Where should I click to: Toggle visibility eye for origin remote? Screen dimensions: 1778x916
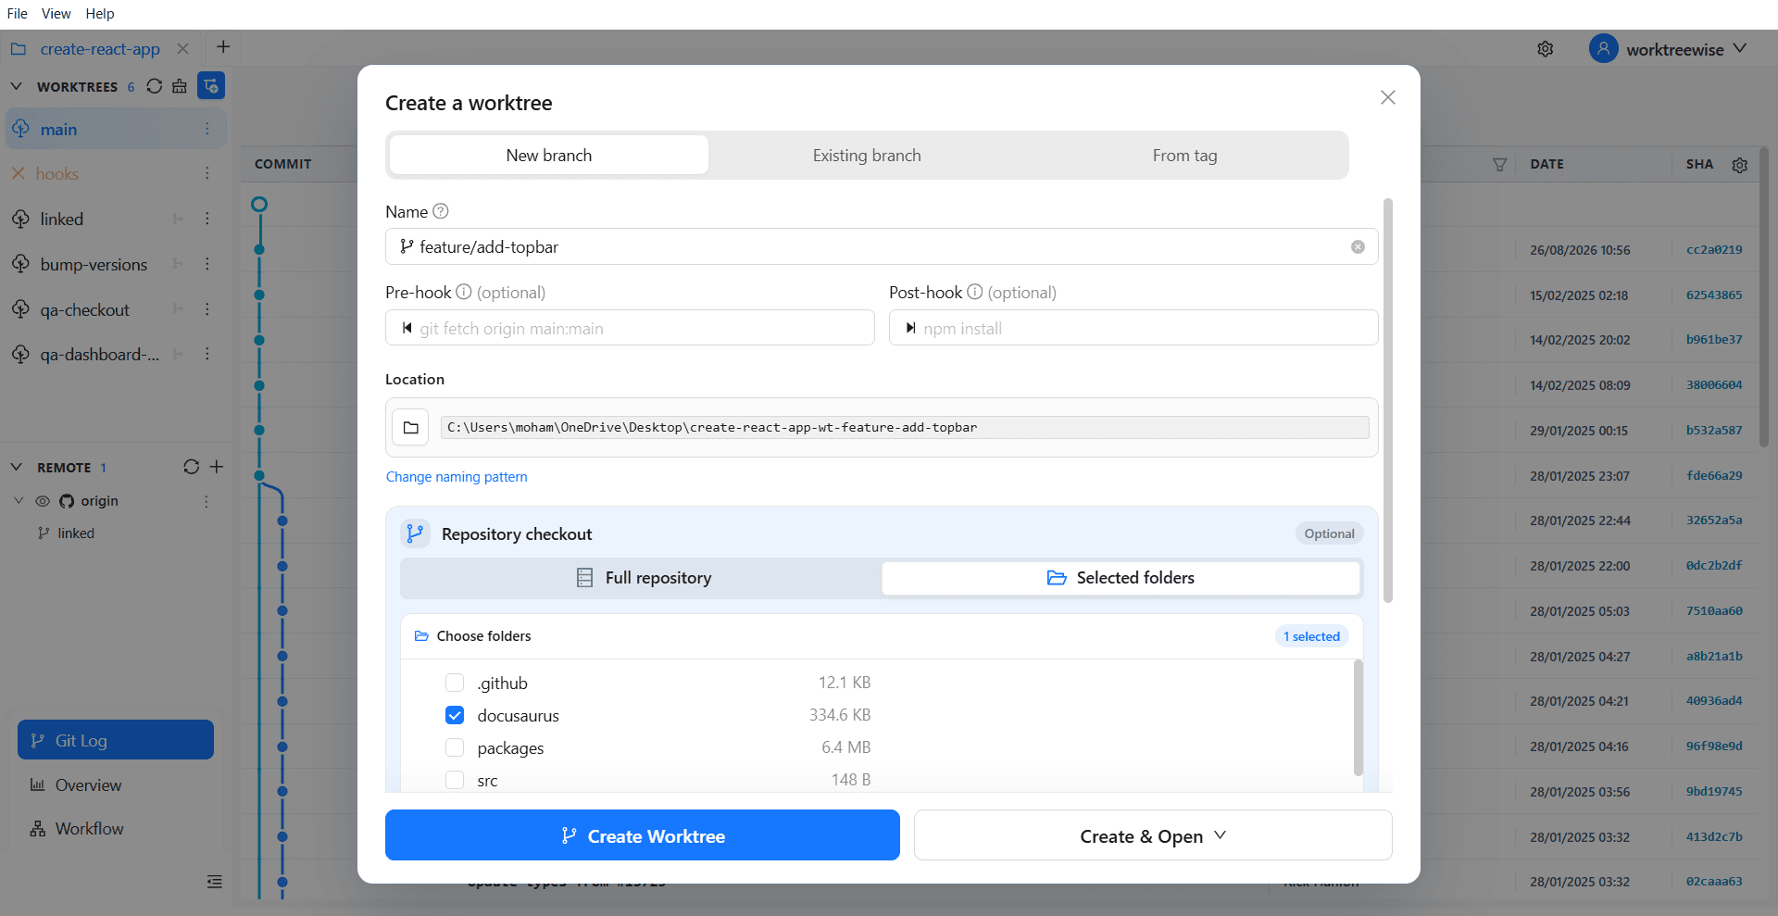tap(43, 501)
